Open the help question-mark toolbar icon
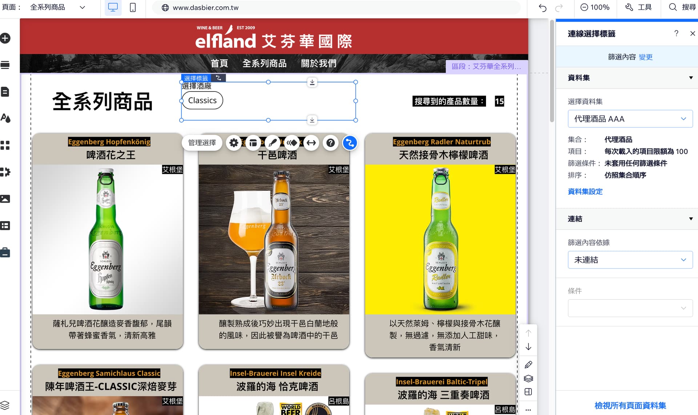Viewport: 698px width, 415px height. 330,143
